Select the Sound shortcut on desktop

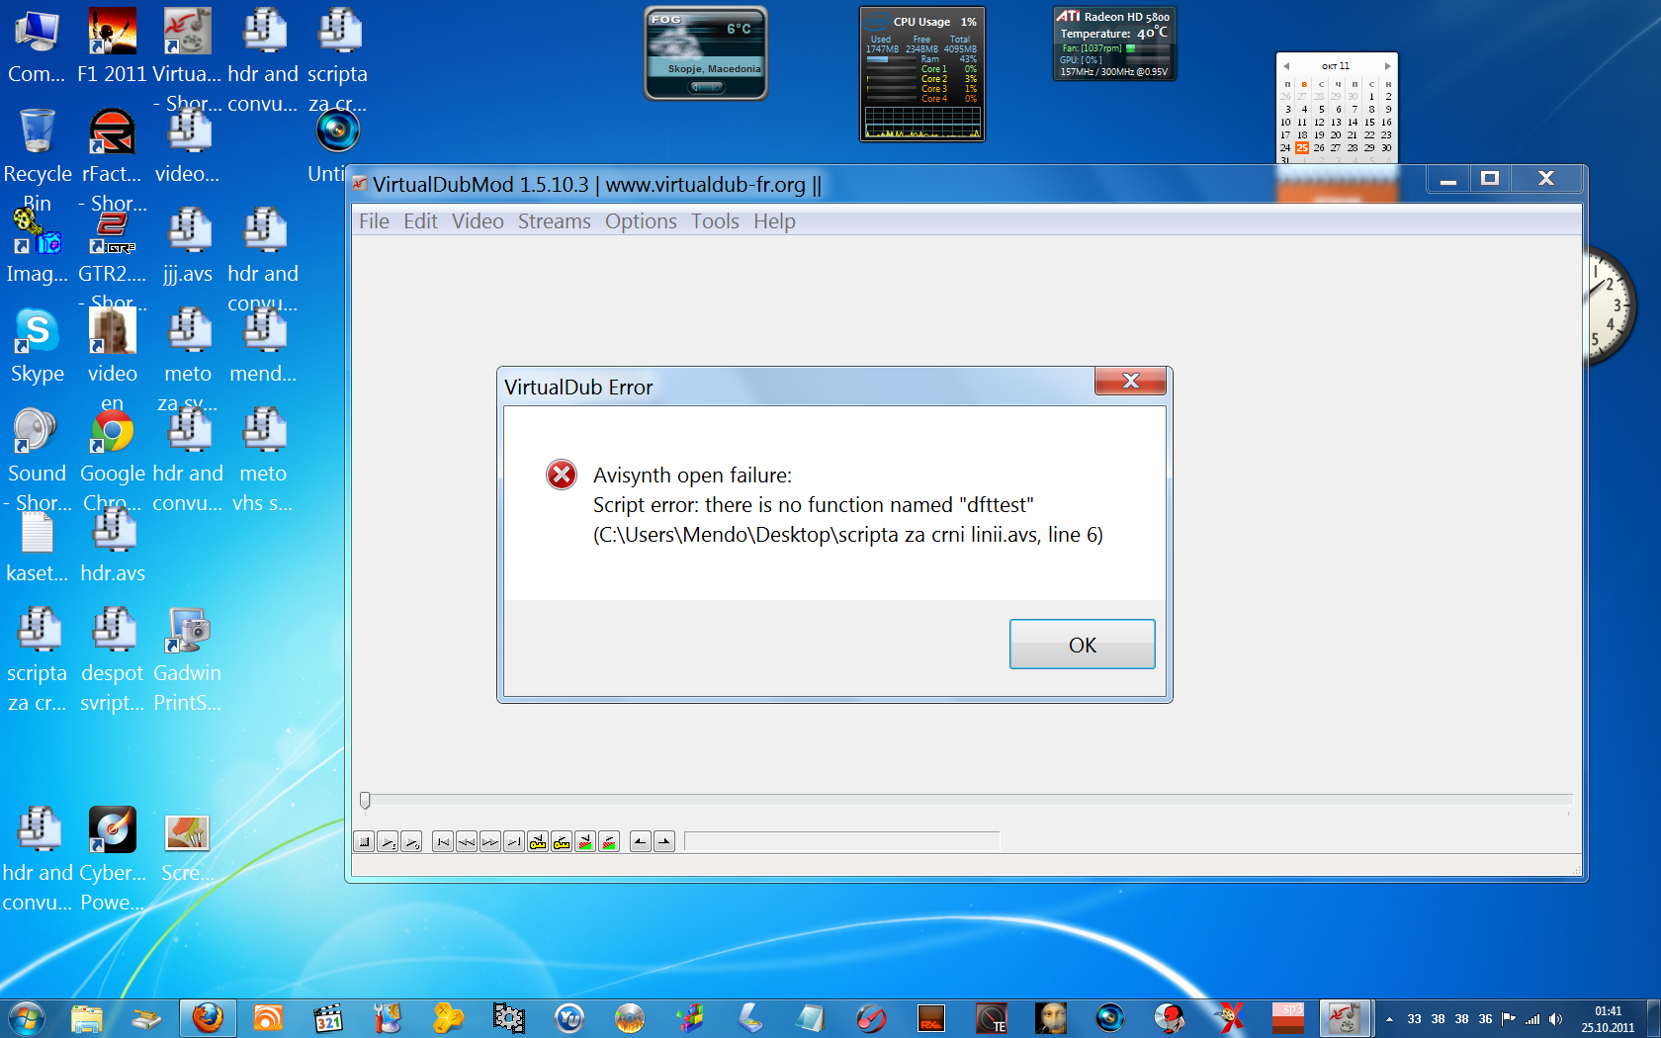37,460
